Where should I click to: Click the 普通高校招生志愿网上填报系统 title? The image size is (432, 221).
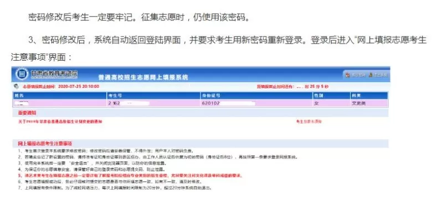[x=143, y=77]
